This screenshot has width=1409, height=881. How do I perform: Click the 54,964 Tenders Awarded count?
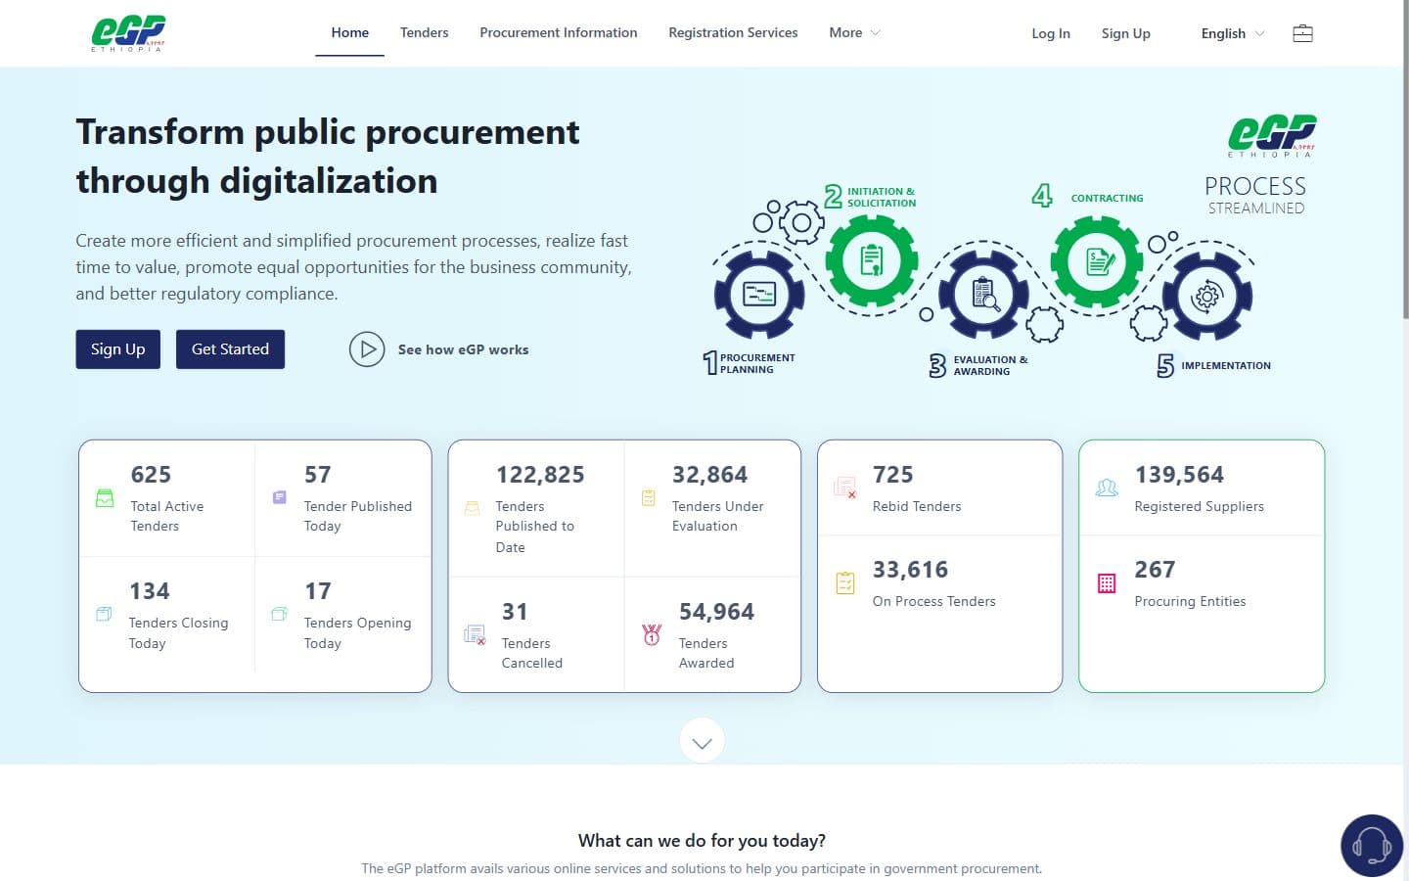coord(716,612)
